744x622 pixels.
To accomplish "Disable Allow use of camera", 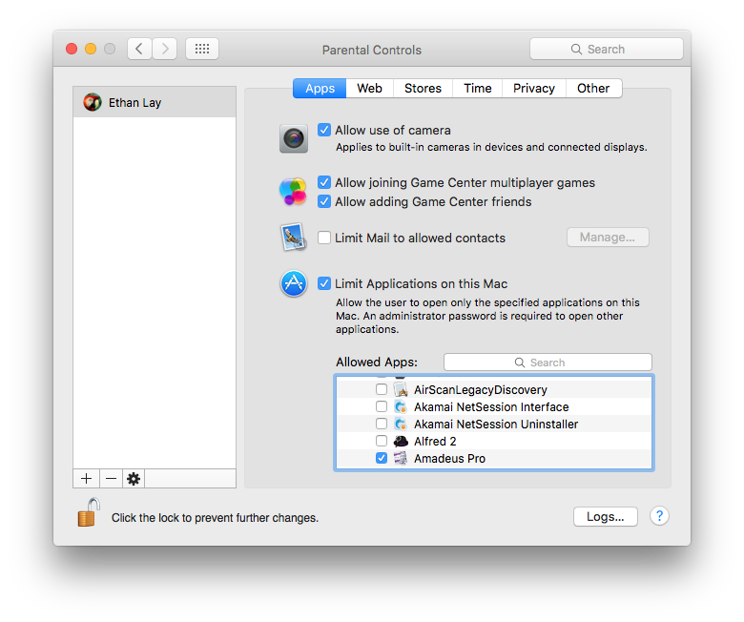I will click(324, 131).
